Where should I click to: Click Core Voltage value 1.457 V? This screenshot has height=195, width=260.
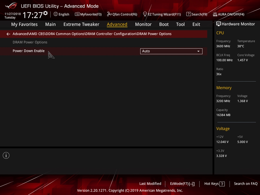click(x=242, y=60)
